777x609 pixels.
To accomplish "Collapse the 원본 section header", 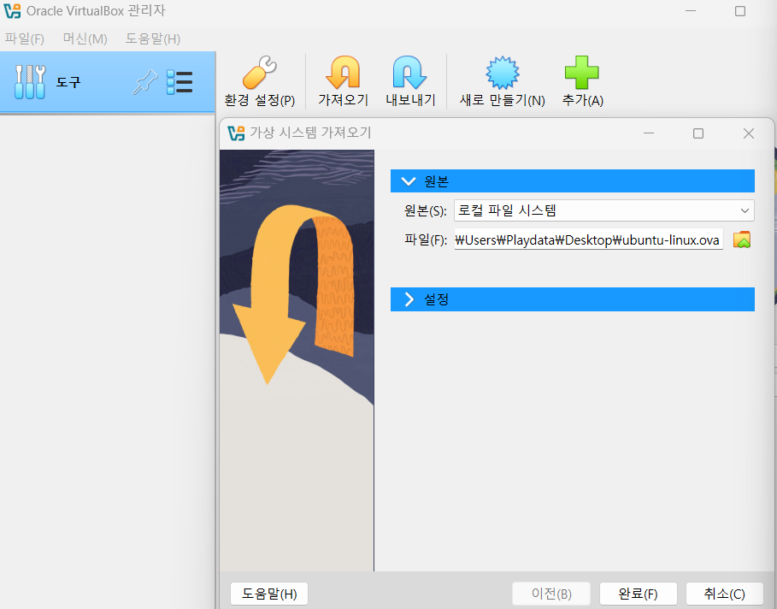I will coord(573,181).
